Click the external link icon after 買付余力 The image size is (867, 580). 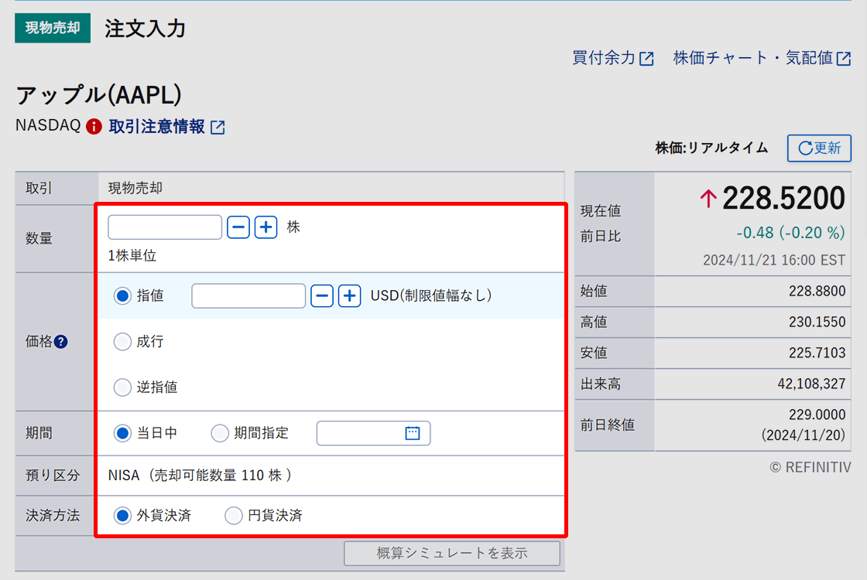[x=646, y=59]
